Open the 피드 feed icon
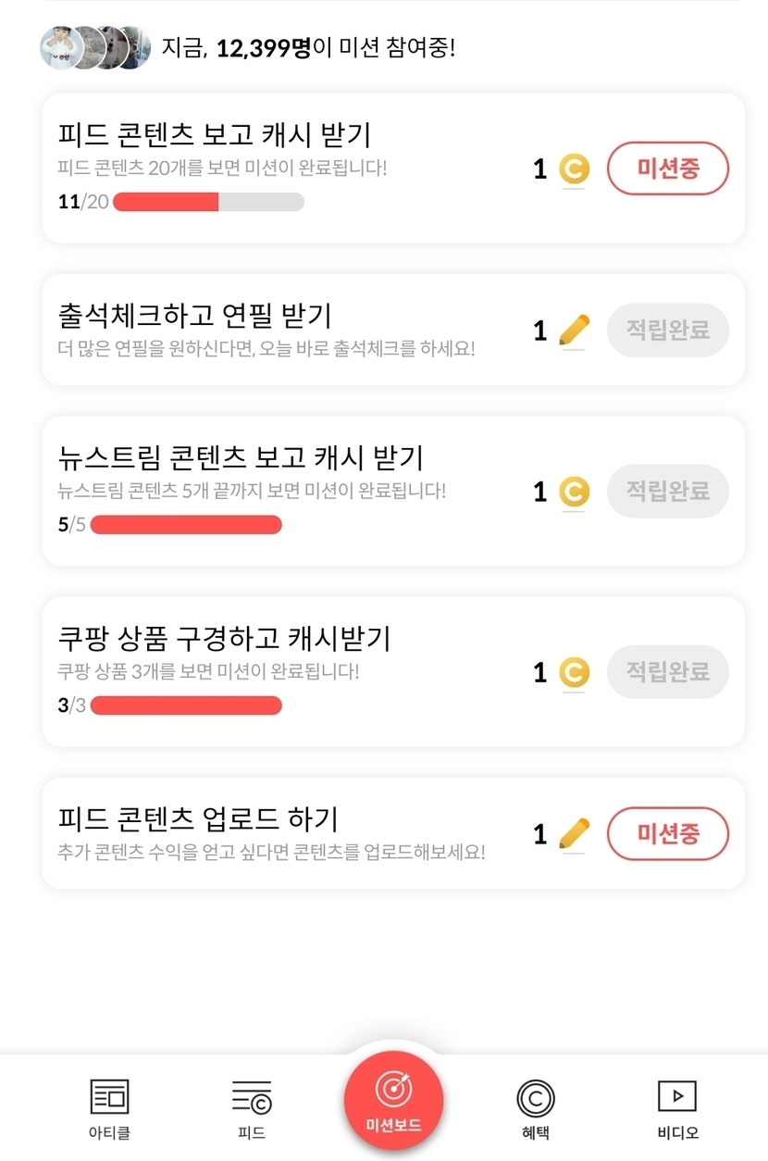 [x=252, y=1097]
